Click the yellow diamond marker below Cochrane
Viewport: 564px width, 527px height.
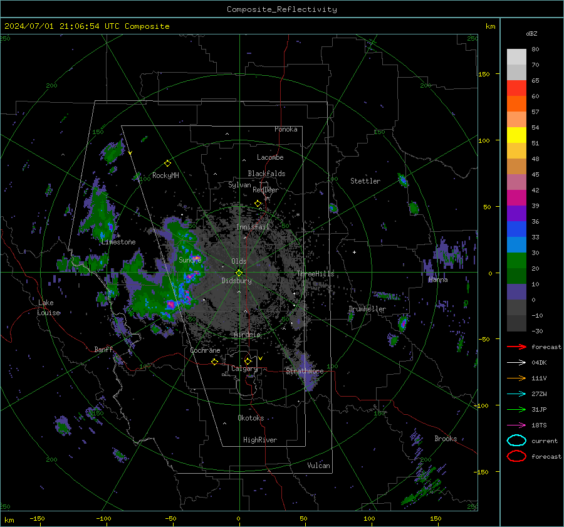coord(214,362)
